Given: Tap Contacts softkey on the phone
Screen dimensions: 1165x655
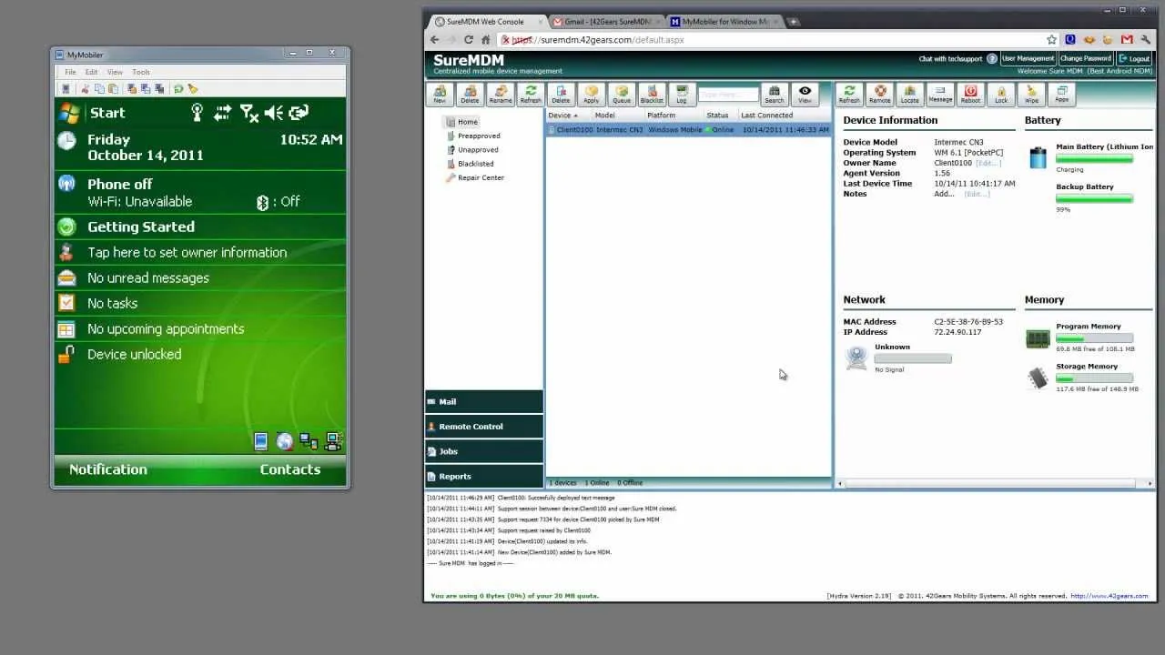Looking at the screenshot, I should (x=290, y=469).
